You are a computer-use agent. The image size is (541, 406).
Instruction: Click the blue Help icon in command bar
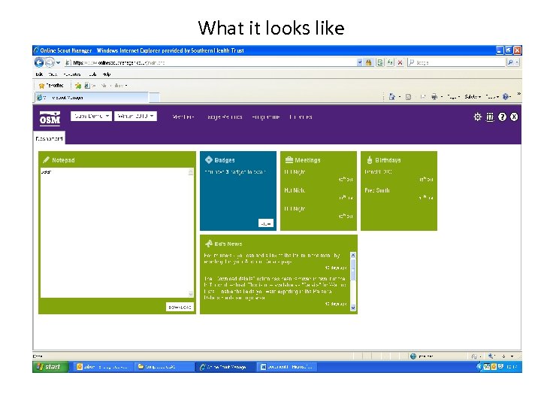(506, 97)
